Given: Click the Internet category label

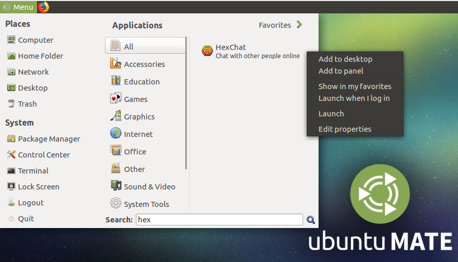Looking at the screenshot, I should (138, 134).
